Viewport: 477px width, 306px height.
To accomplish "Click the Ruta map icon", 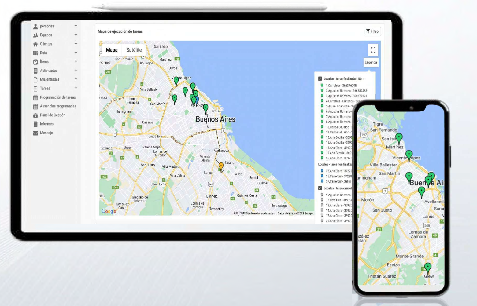I will [35, 53].
